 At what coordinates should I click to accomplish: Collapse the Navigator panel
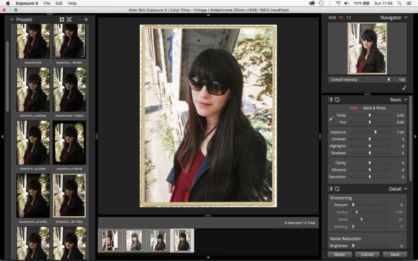click(406, 17)
